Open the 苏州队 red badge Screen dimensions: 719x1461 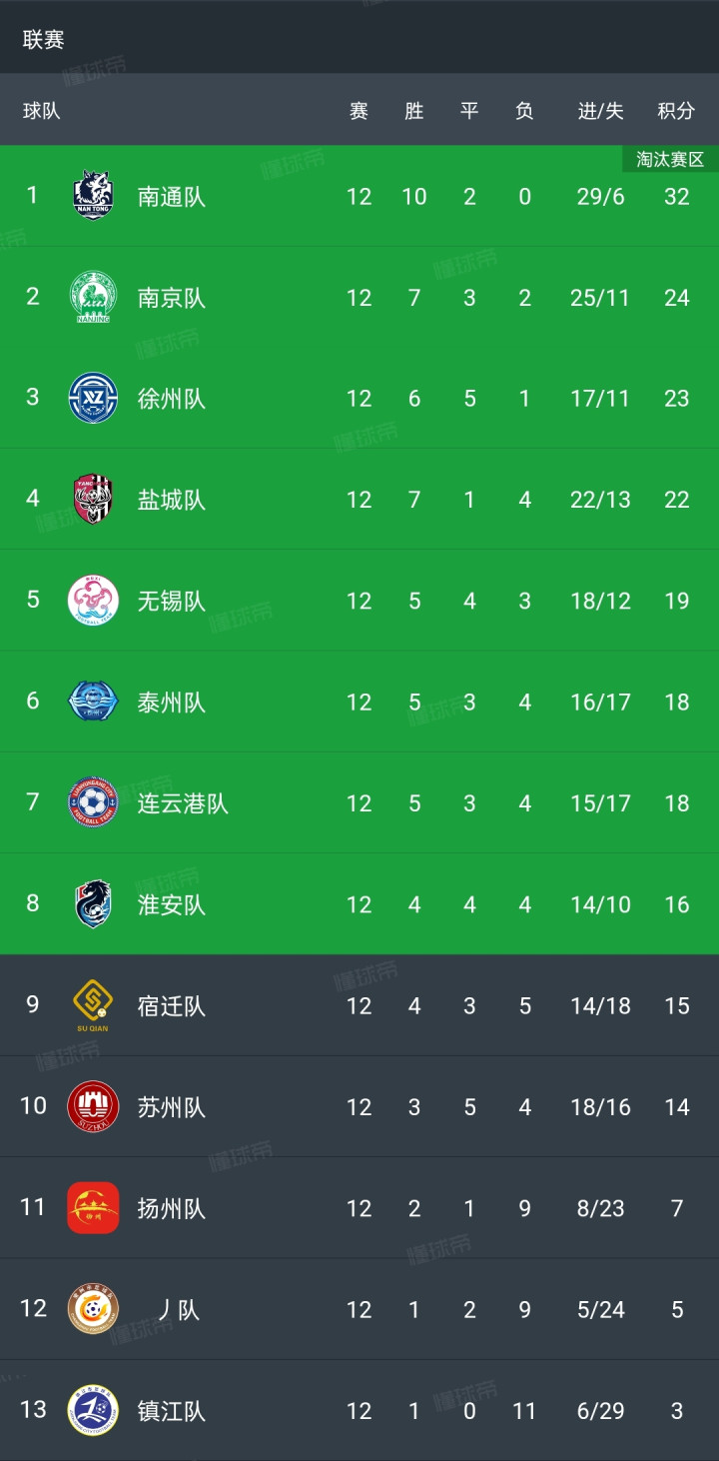93,1106
